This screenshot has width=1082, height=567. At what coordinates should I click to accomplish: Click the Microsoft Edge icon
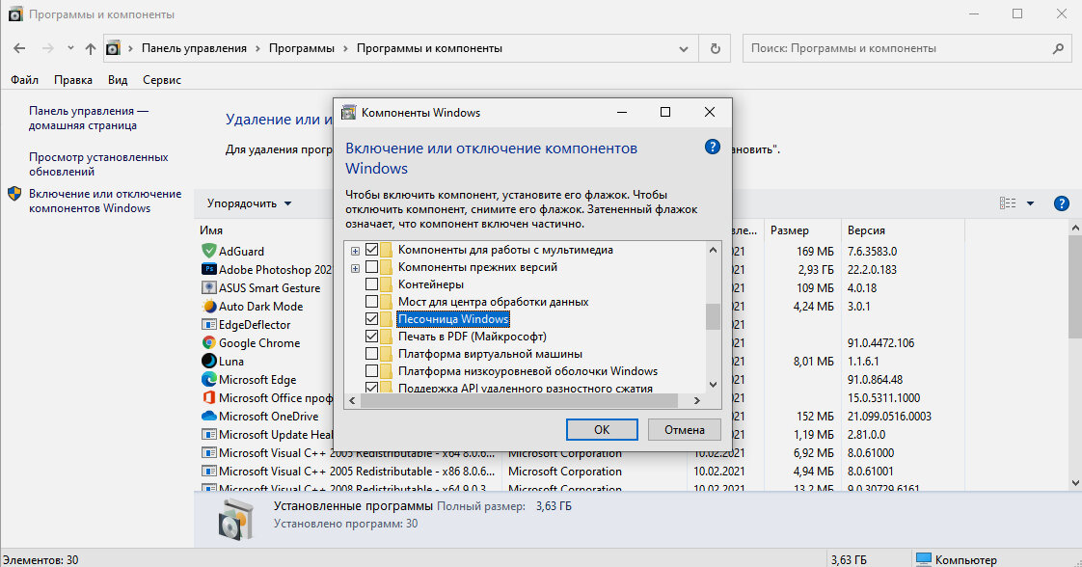pos(208,379)
